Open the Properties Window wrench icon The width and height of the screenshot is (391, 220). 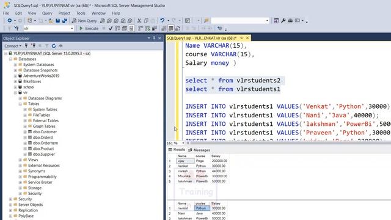(283, 21)
